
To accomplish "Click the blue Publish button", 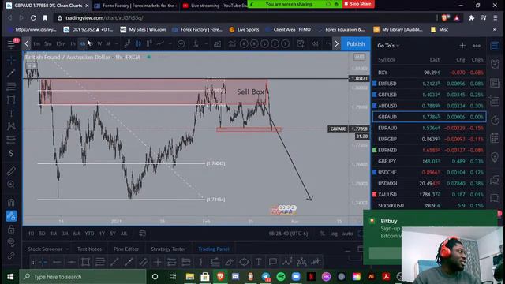I will coord(356,44).
